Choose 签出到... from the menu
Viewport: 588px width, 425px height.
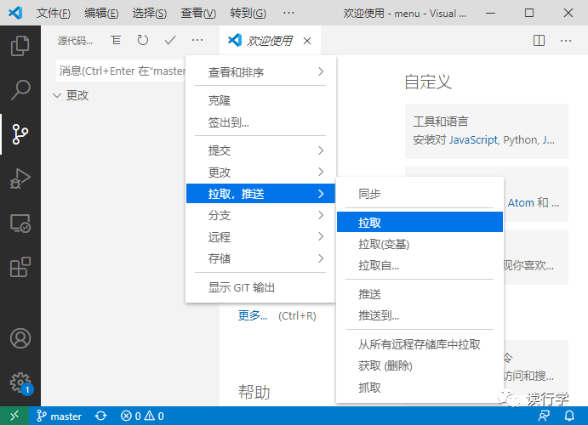(260, 122)
